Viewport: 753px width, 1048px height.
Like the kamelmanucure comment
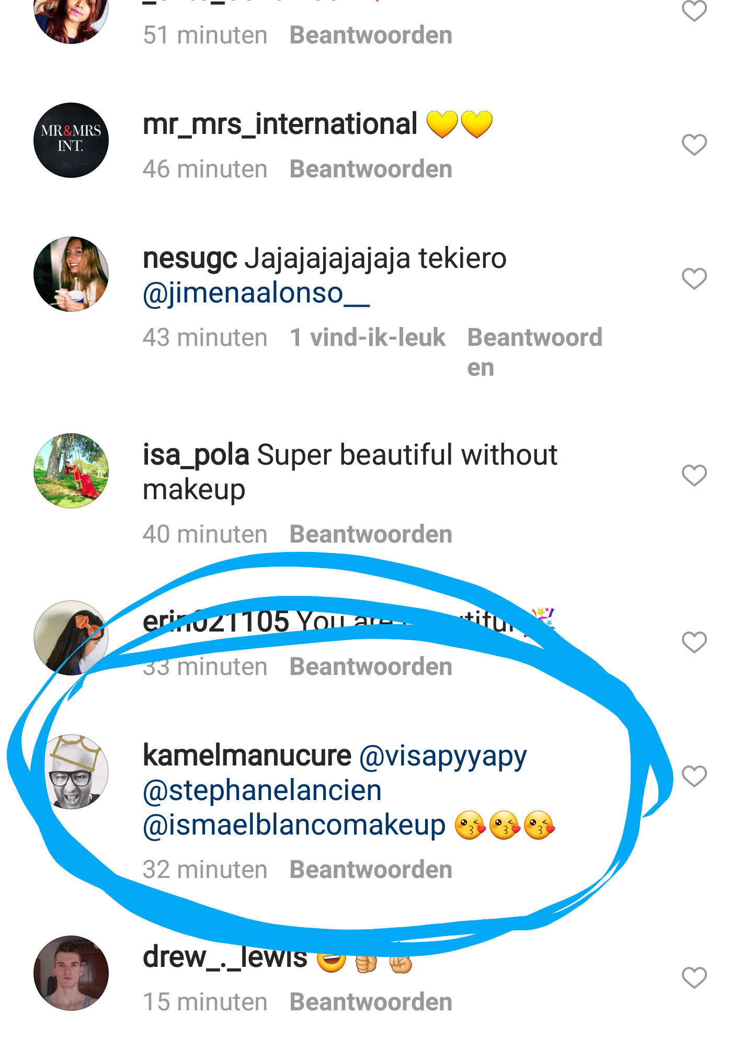(694, 776)
